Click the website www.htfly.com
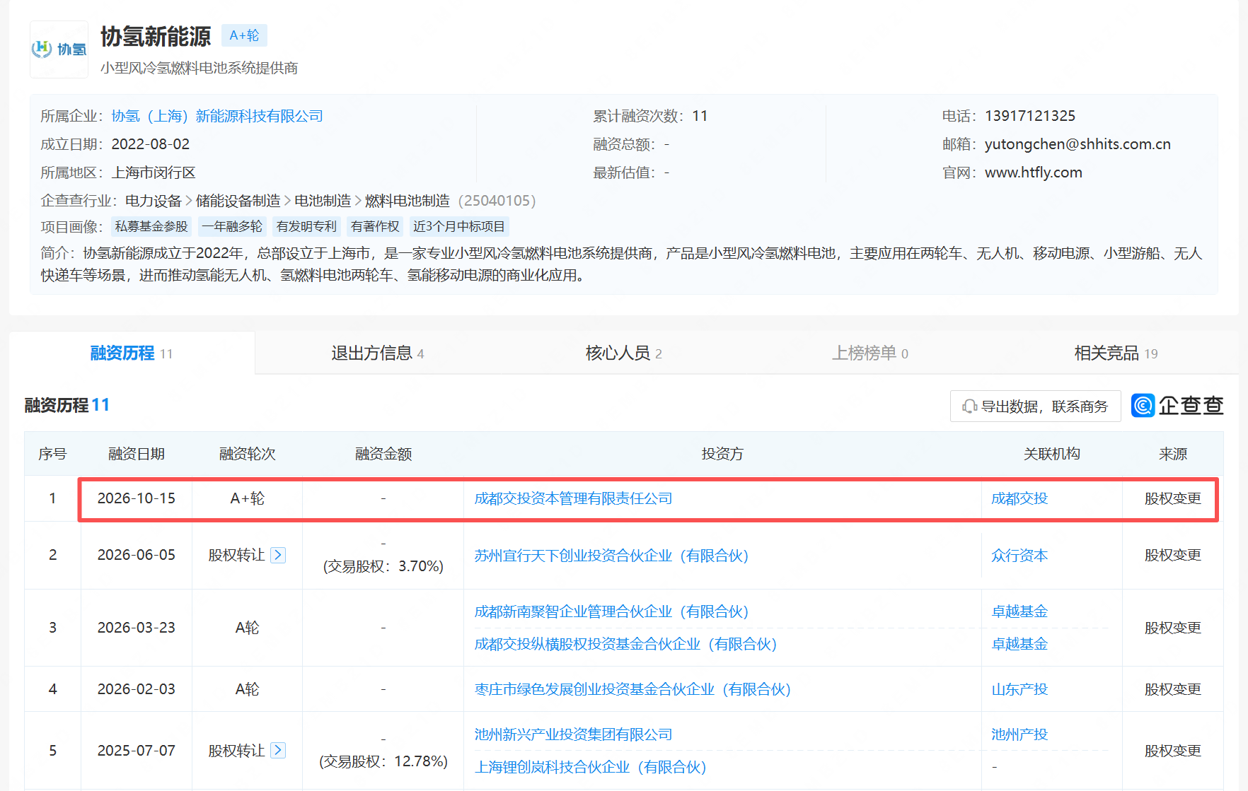1248x791 pixels. tap(1034, 172)
